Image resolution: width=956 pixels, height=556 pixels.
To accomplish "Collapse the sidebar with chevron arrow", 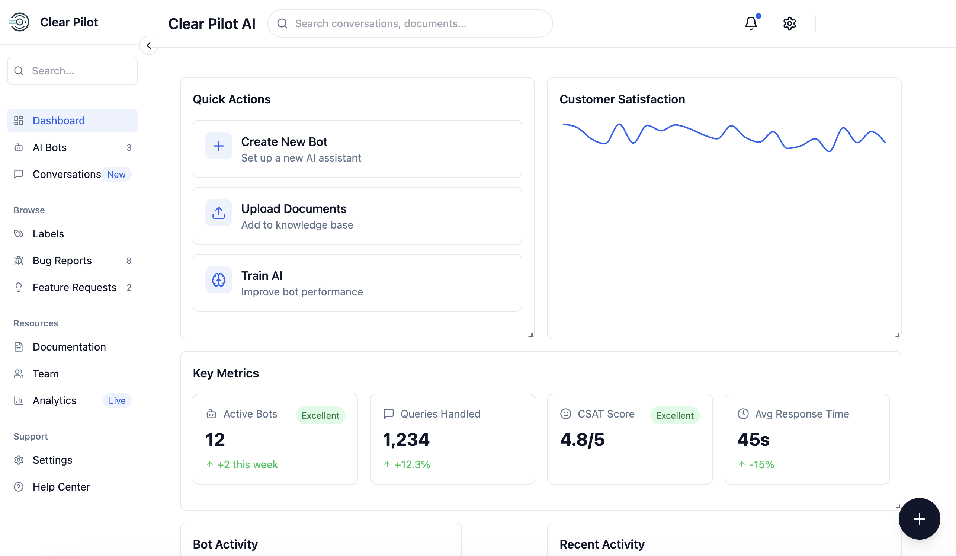I will pos(149,45).
